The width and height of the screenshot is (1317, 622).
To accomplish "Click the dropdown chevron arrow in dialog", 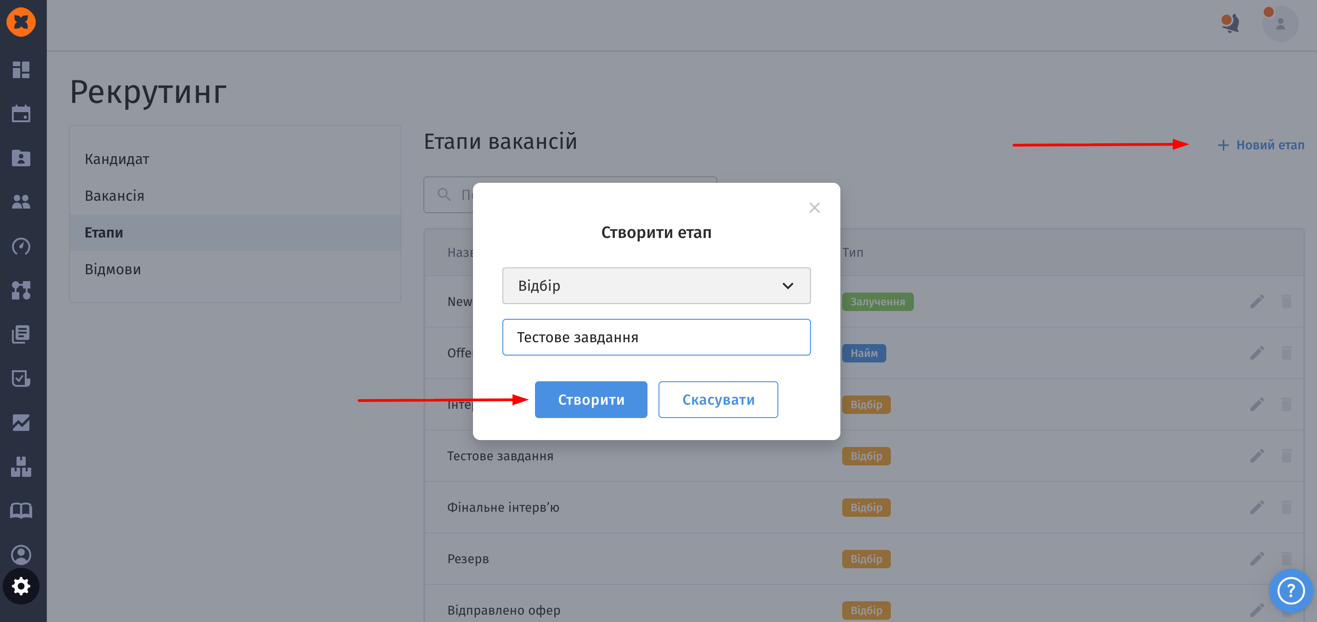I will tap(788, 286).
